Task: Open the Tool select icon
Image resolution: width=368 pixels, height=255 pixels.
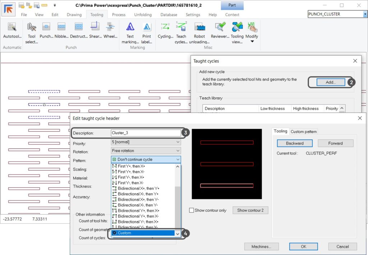Action: click(32, 27)
